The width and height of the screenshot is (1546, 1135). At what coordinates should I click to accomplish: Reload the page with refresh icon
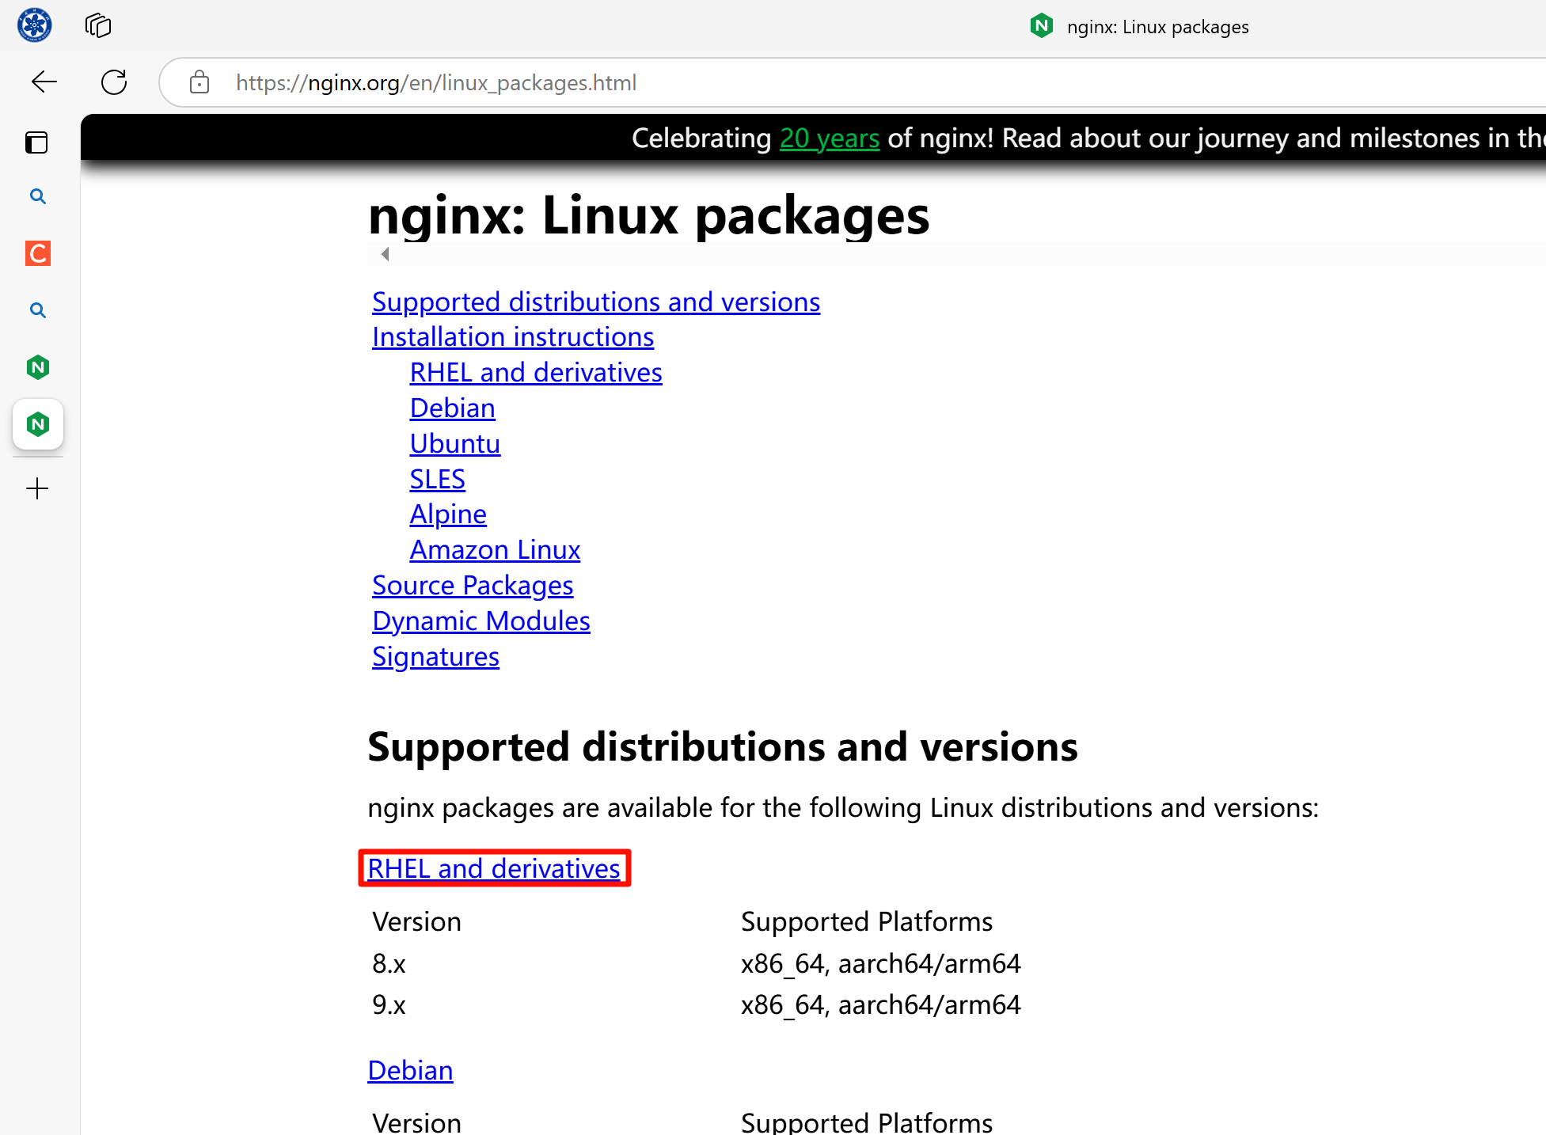coord(114,82)
